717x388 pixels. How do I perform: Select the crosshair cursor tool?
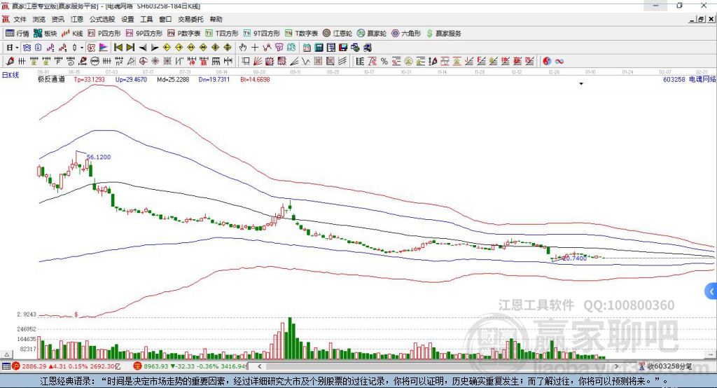(x=255, y=48)
